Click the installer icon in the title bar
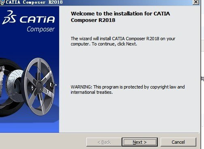The image size is (204, 149). tap(2, 2)
